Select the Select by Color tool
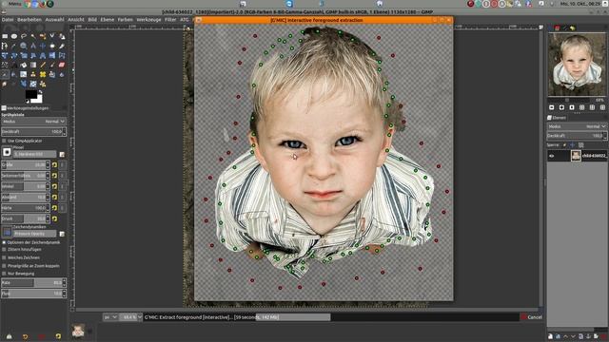 tap(43, 36)
